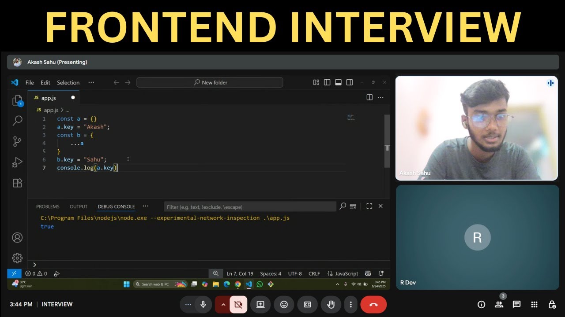Split the editor to the right
The image size is (565, 317).
[369, 97]
